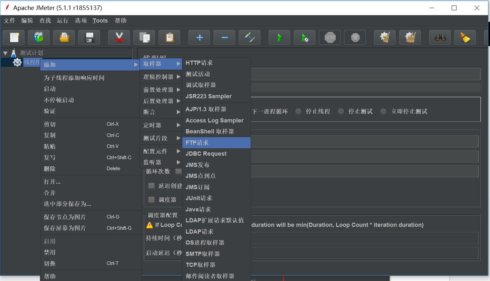
Task: Expand the 后置处理器 submenu
Action: 161,101
